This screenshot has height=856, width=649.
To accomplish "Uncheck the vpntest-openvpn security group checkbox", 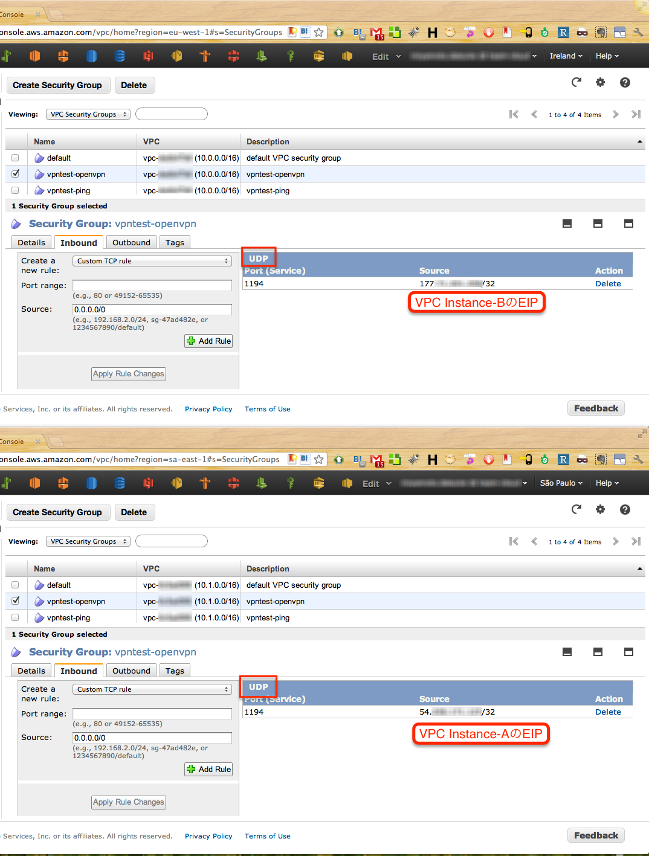I will click(15, 174).
